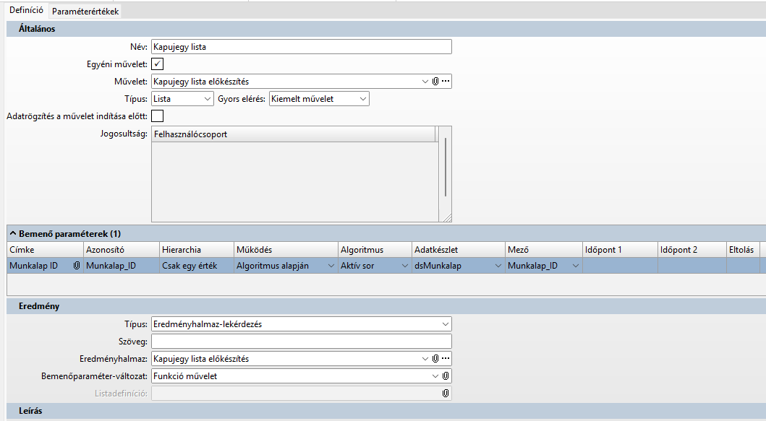This screenshot has height=421, width=766.
Task: Click the ellipsis button in Eredményhalmaz field
Action: click(x=446, y=359)
